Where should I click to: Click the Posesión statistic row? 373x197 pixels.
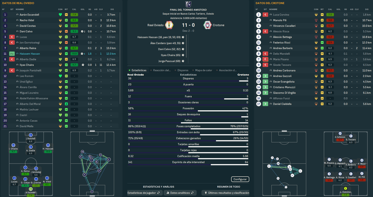click(x=188, y=109)
